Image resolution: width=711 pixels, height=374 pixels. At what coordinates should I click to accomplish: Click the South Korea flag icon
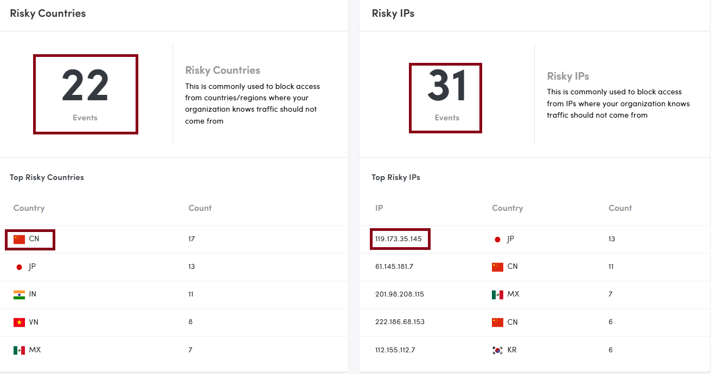click(x=498, y=350)
